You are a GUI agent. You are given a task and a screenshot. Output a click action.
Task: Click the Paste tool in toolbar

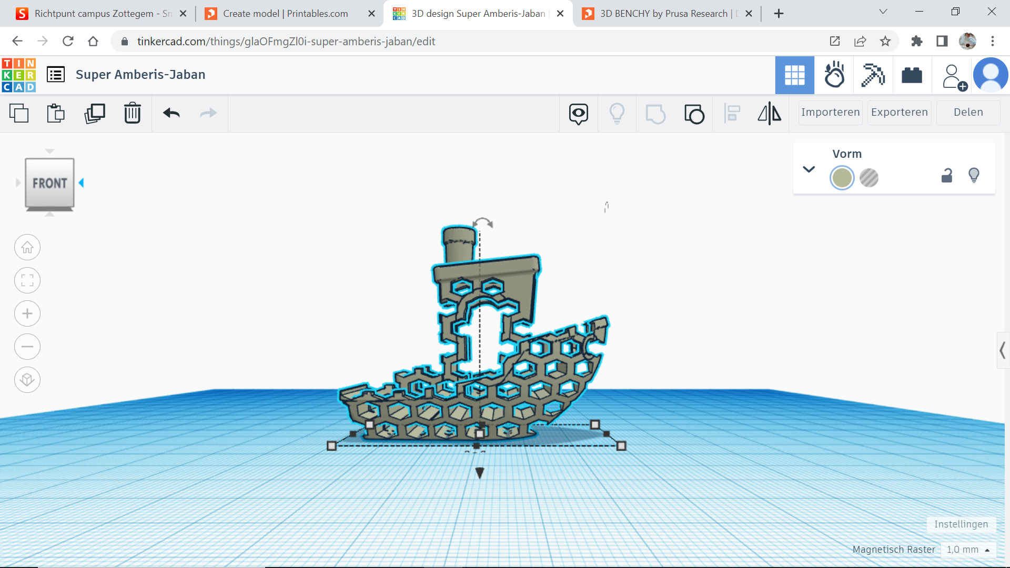tap(56, 113)
